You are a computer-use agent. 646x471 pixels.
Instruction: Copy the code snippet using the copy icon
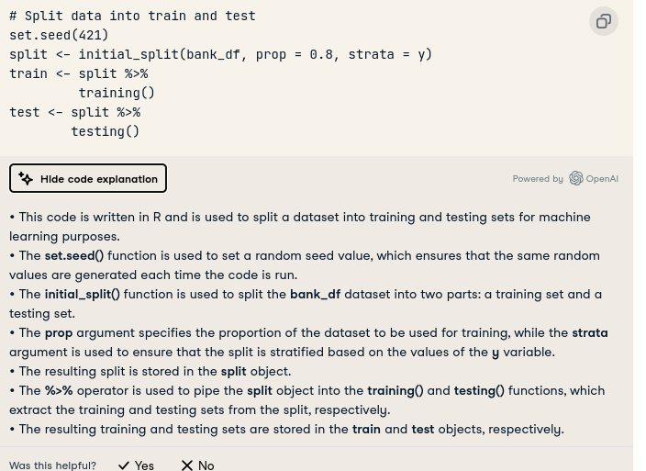click(603, 21)
